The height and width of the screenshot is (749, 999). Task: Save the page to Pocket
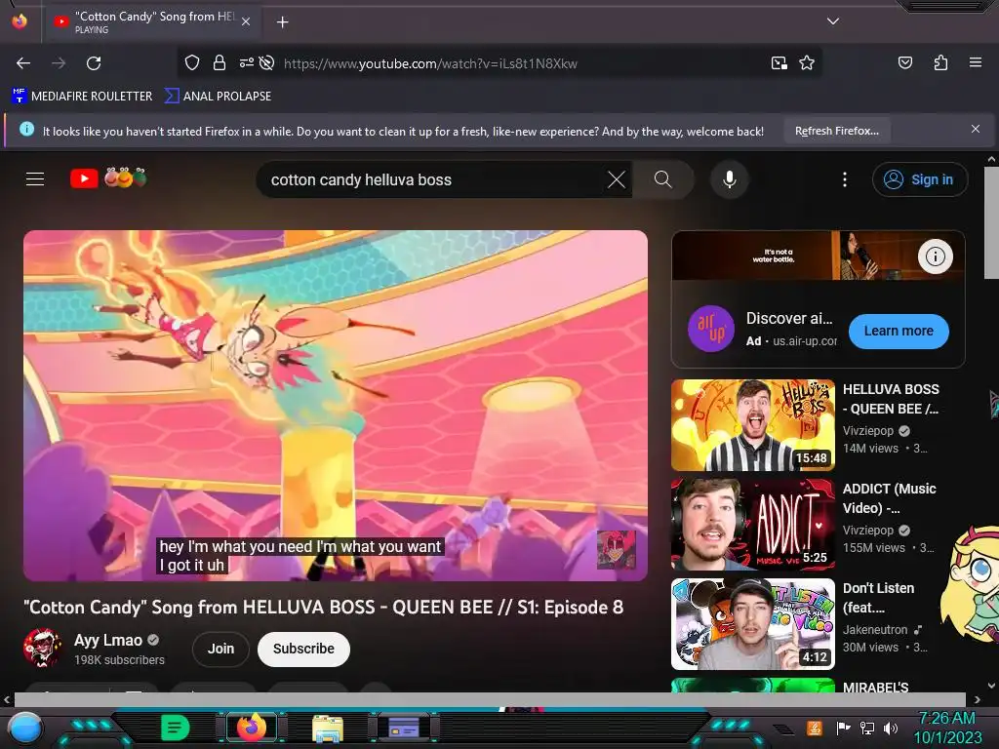905,62
